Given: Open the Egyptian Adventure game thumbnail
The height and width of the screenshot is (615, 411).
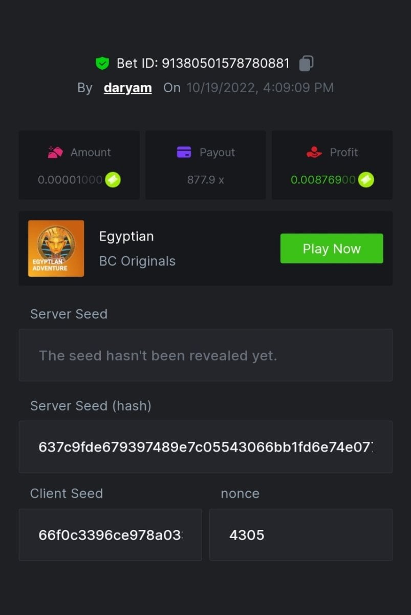Looking at the screenshot, I should click(x=56, y=249).
